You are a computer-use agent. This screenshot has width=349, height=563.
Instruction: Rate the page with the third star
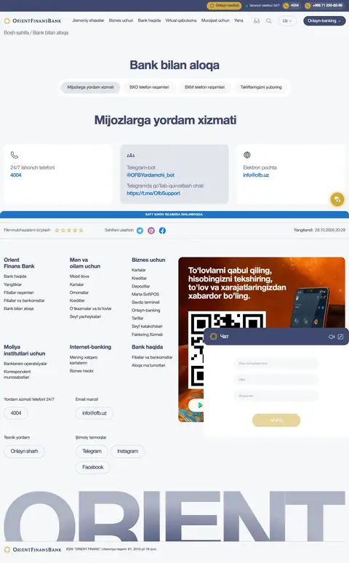pos(69,231)
